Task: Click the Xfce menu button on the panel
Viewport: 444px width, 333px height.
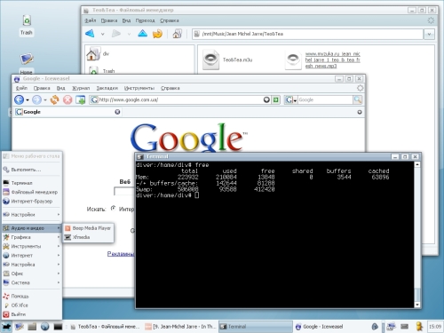Action: 6,327
